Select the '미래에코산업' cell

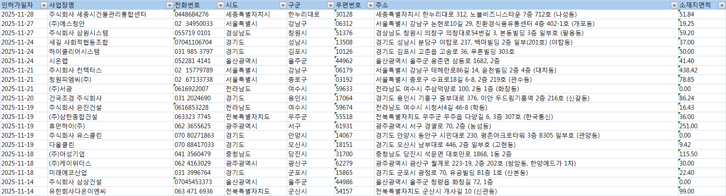[x=110, y=173]
